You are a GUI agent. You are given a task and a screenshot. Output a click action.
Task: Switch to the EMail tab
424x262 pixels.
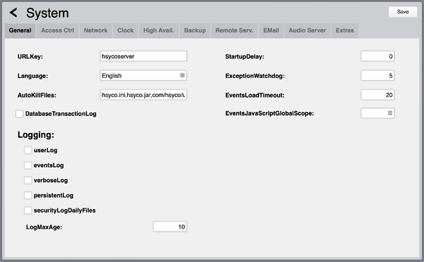tap(271, 30)
